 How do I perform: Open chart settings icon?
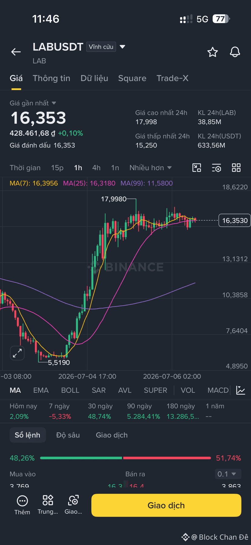click(216, 168)
